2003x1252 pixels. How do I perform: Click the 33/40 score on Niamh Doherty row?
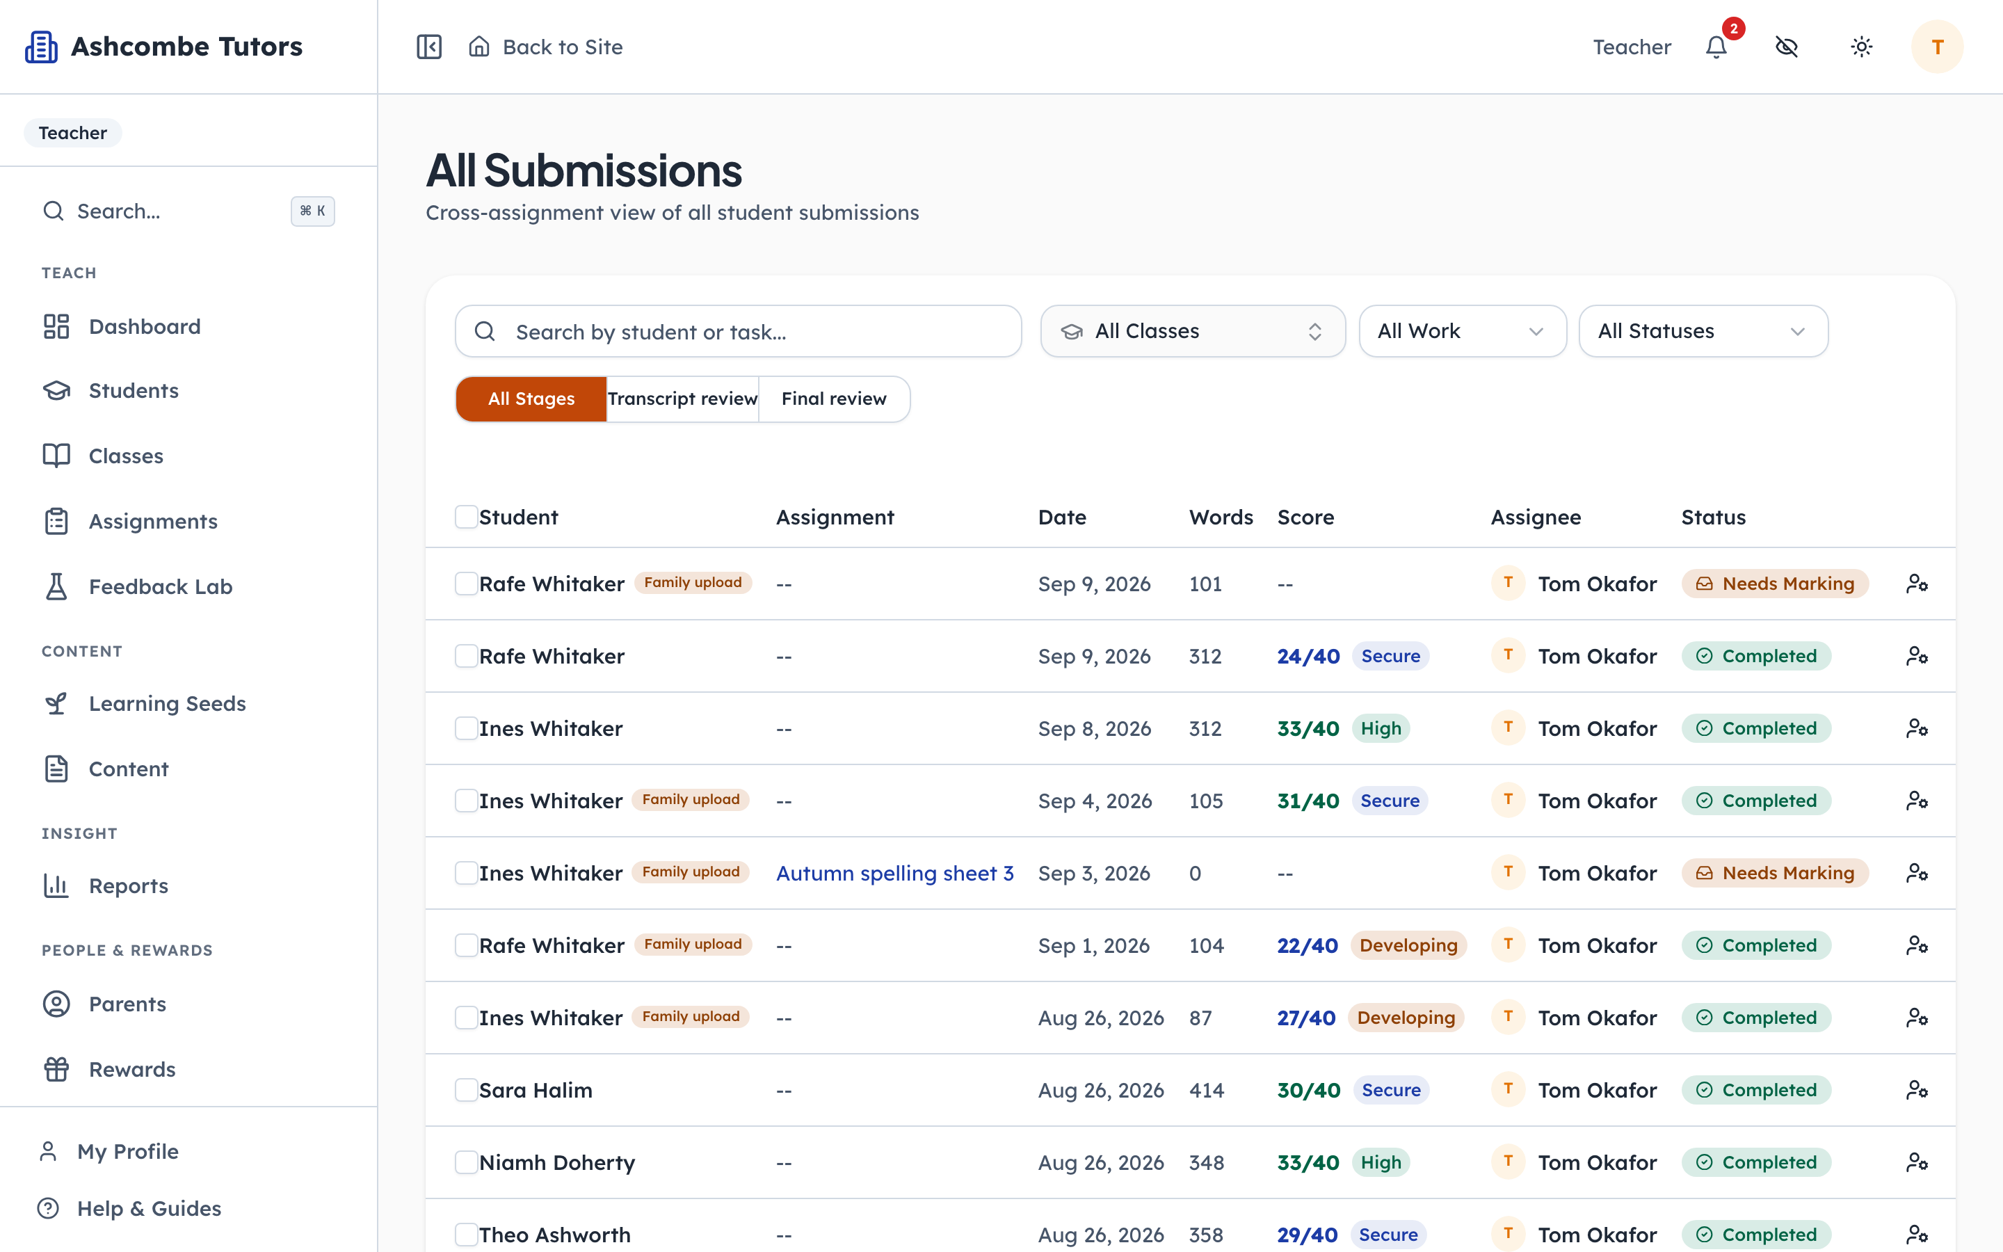(x=1308, y=1162)
